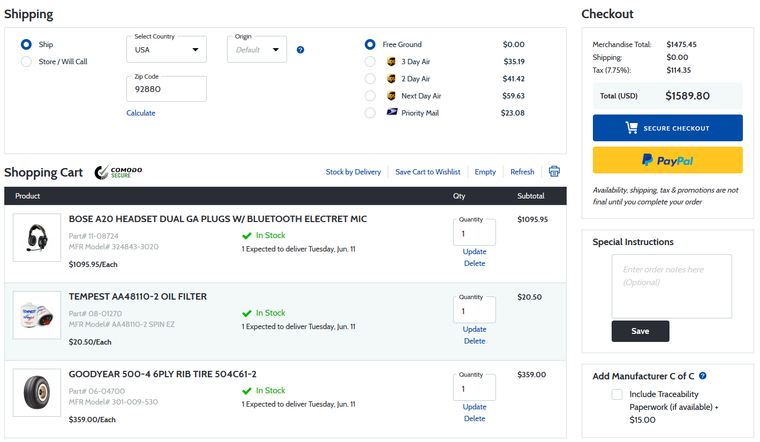Open the Bose A20 Headset product title

tap(218, 219)
